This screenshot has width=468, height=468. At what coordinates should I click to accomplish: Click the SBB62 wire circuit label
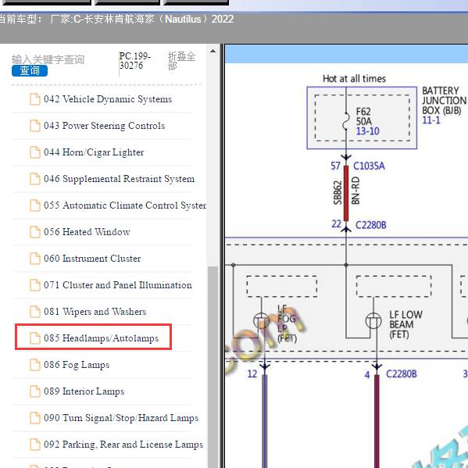pyautogui.click(x=338, y=192)
